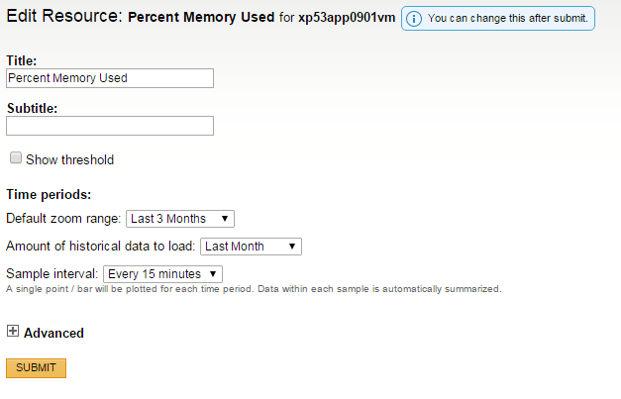Click the Show threshold label text

point(69,159)
